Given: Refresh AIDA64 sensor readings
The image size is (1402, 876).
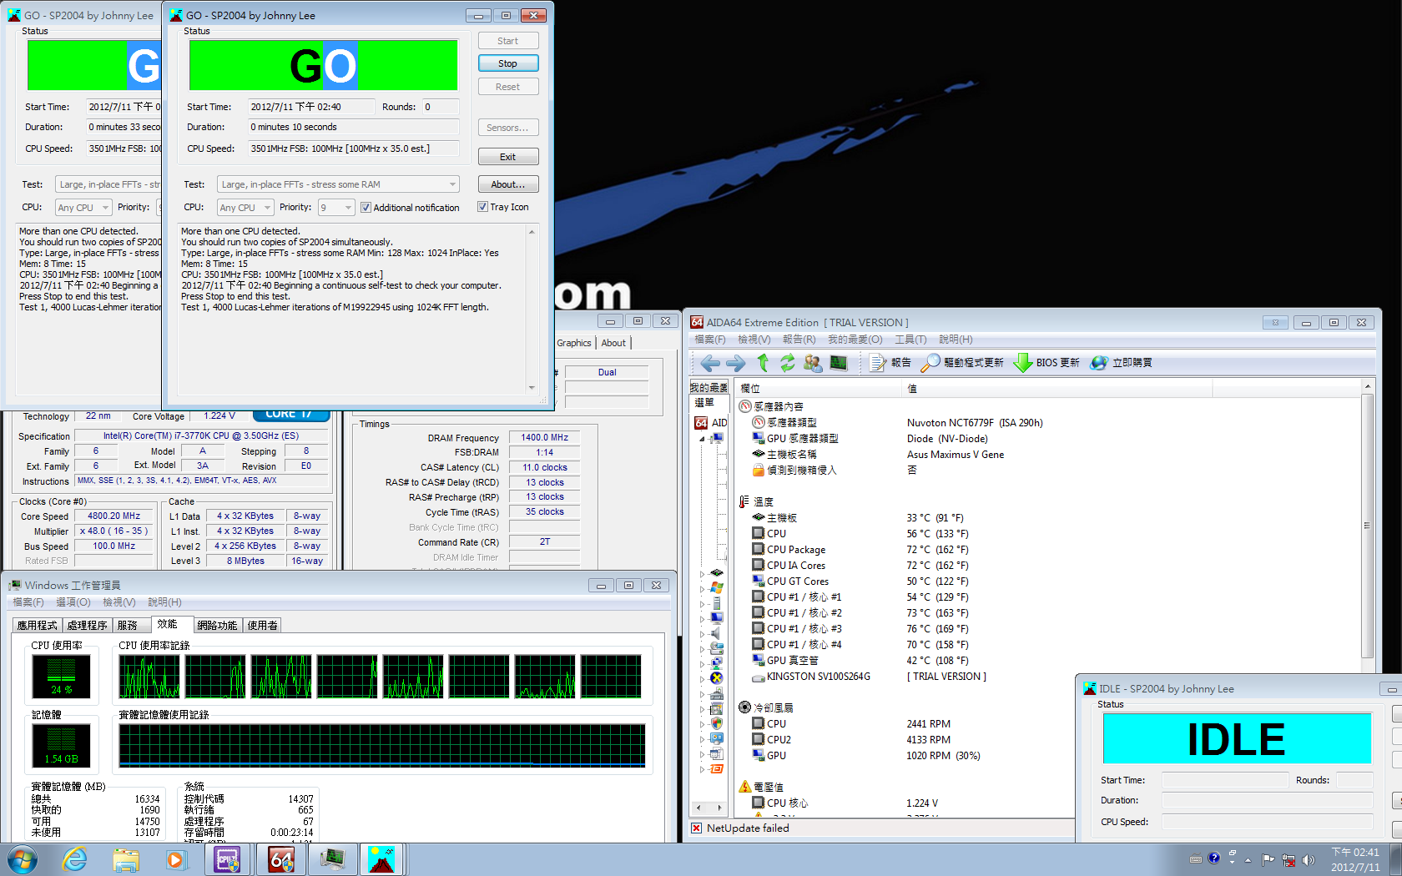Looking at the screenshot, I should (x=787, y=363).
